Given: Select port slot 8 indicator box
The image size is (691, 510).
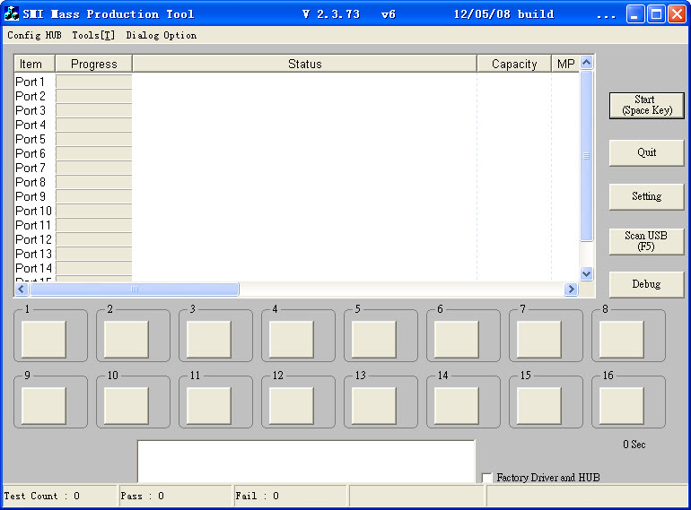Looking at the screenshot, I should (x=621, y=339).
